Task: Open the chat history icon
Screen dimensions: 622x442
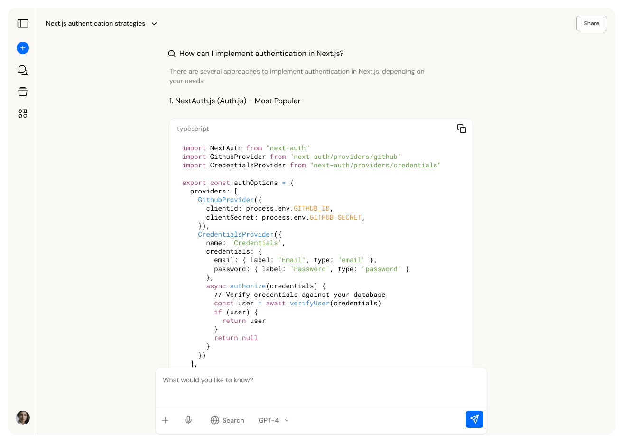Action: coord(23,70)
